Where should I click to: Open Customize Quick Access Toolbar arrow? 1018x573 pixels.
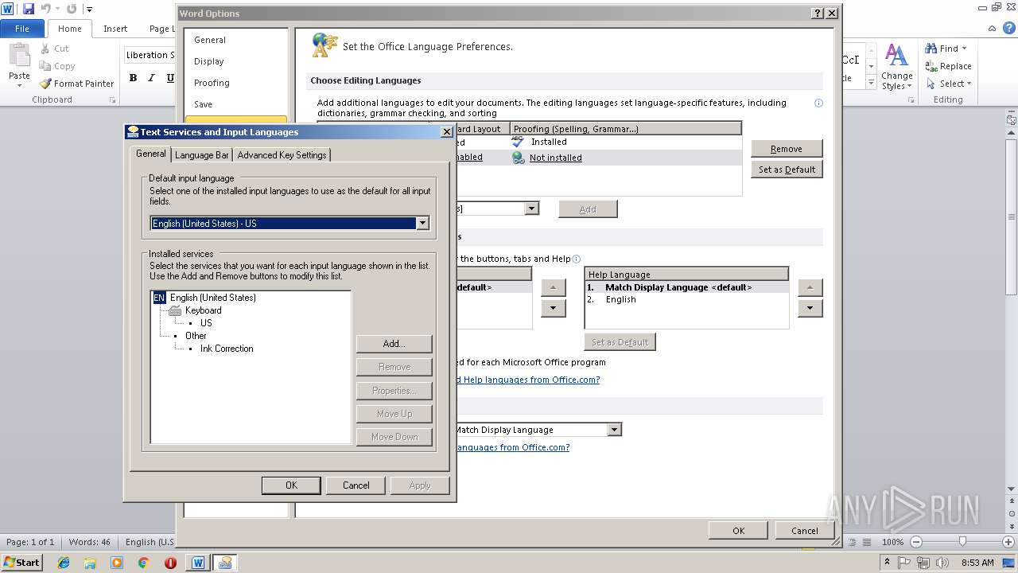pyautogui.click(x=88, y=10)
